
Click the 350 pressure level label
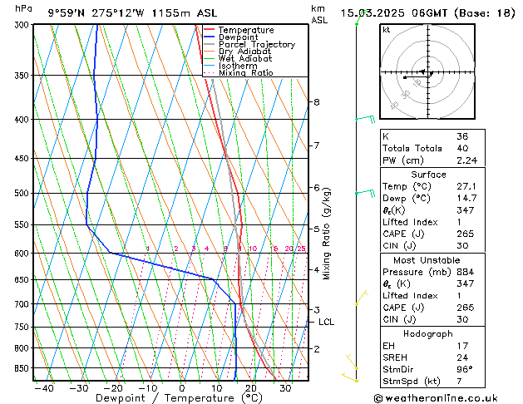point(23,76)
